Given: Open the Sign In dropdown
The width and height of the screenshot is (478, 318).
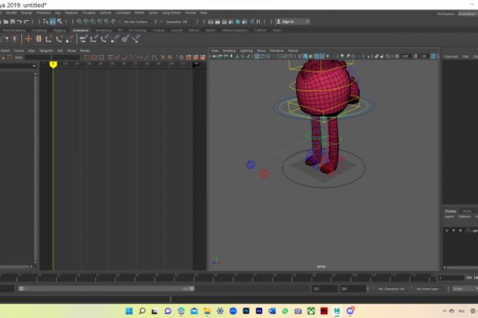Looking at the screenshot, I should tap(292, 21).
